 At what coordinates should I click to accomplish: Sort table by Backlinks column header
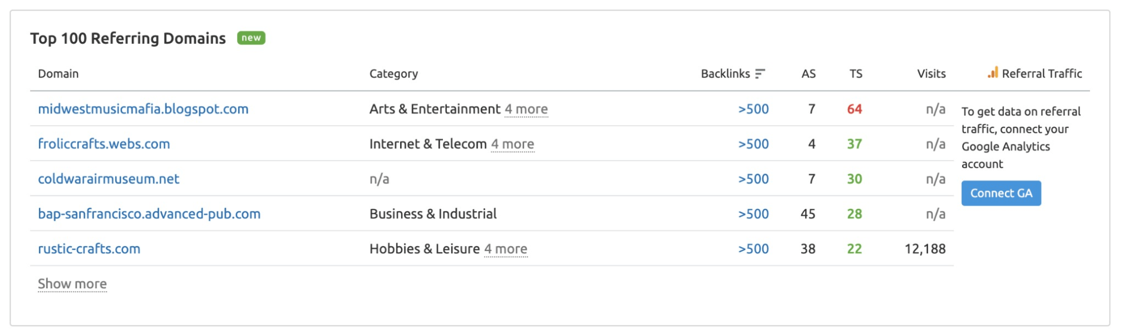726,74
